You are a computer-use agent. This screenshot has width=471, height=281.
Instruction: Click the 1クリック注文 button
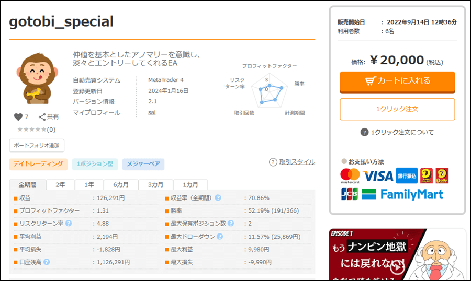[397, 109]
